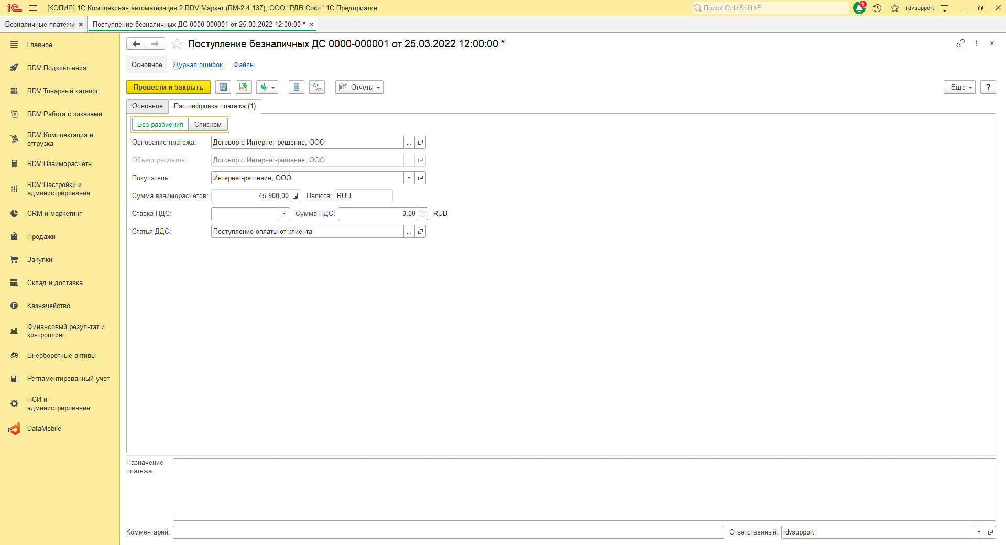
Task: Open Основание платежа record with open icon
Action: (x=420, y=143)
